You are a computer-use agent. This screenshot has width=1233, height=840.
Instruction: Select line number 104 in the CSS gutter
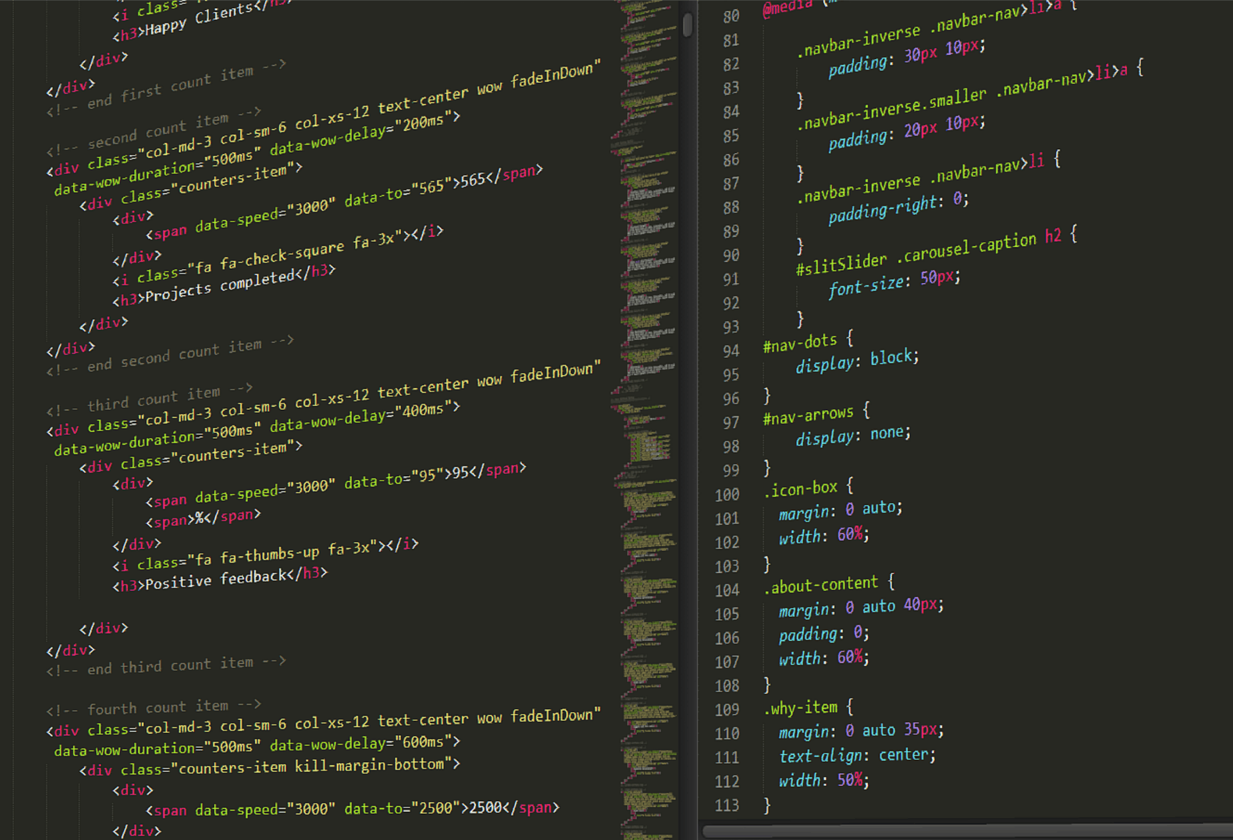(x=727, y=590)
